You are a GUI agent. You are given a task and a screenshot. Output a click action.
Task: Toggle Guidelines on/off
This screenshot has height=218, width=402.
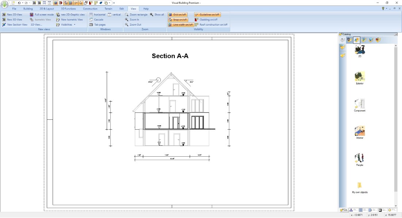(x=207, y=15)
